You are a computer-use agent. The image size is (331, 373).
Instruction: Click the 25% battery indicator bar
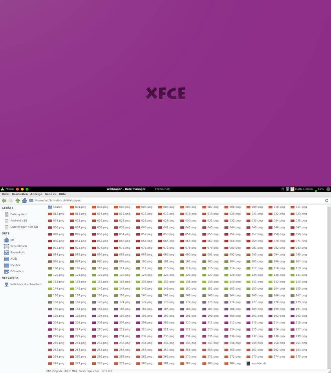(x=318, y=189)
